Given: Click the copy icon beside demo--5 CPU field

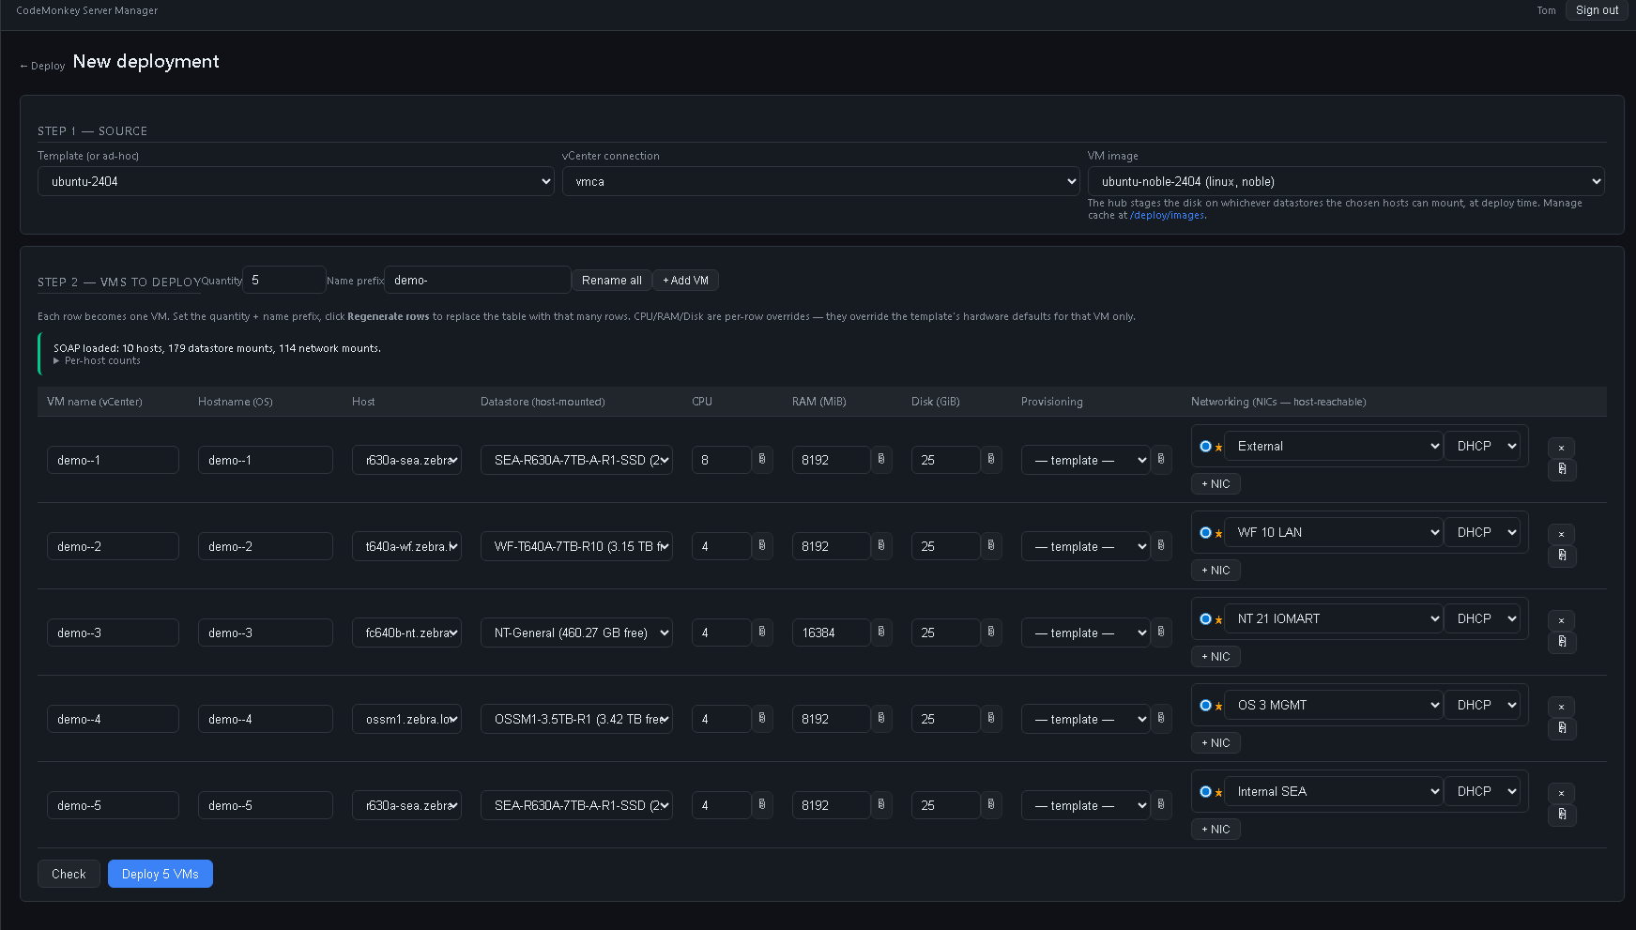Looking at the screenshot, I should [x=762, y=805].
